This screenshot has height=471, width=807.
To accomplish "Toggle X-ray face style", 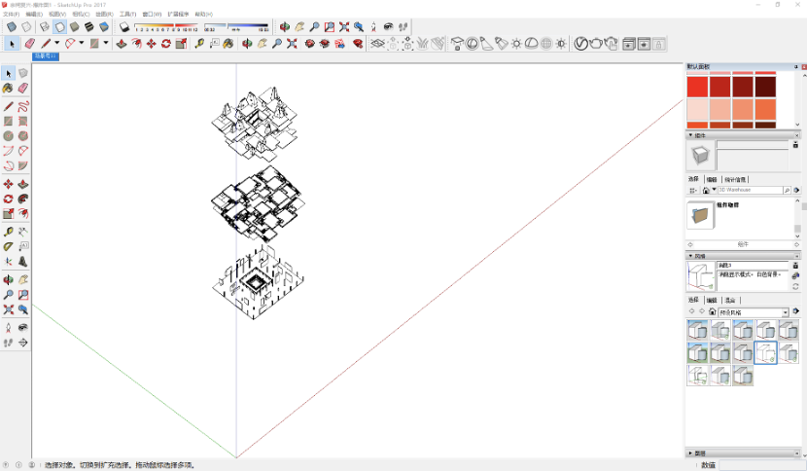I will [12, 27].
